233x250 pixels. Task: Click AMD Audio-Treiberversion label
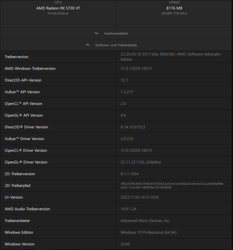click(27, 209)
